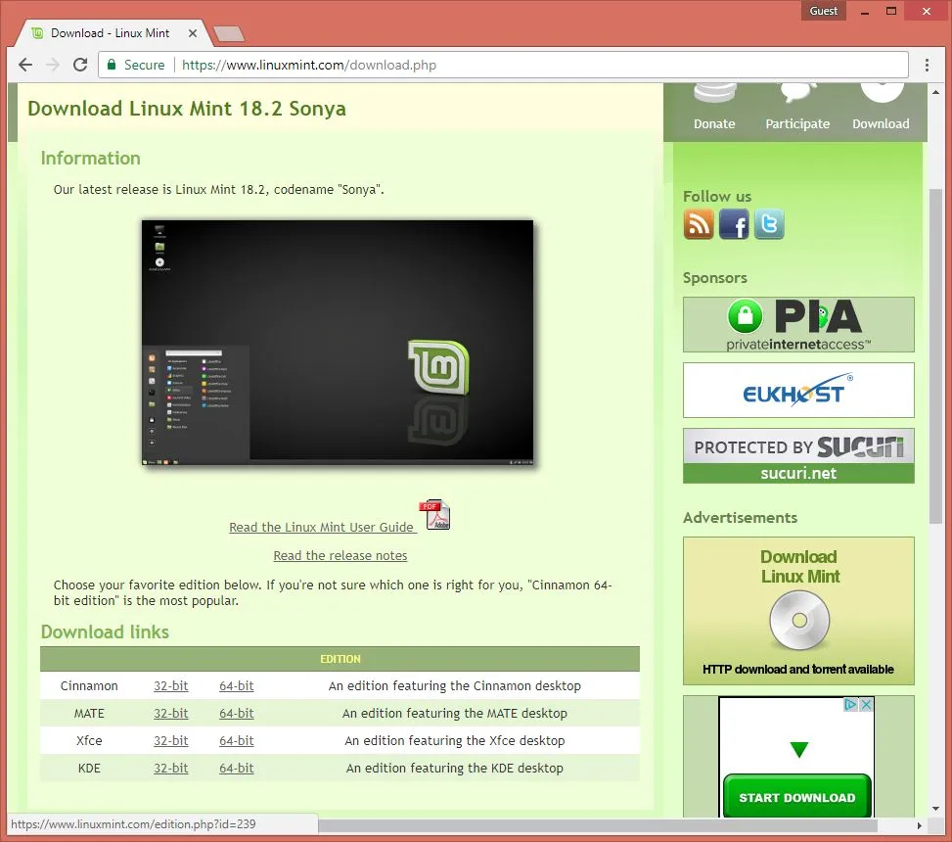Screen dimensions: 952x842
Task: Click the green download arrow in the ad
Action: click(x=799, y=749)
